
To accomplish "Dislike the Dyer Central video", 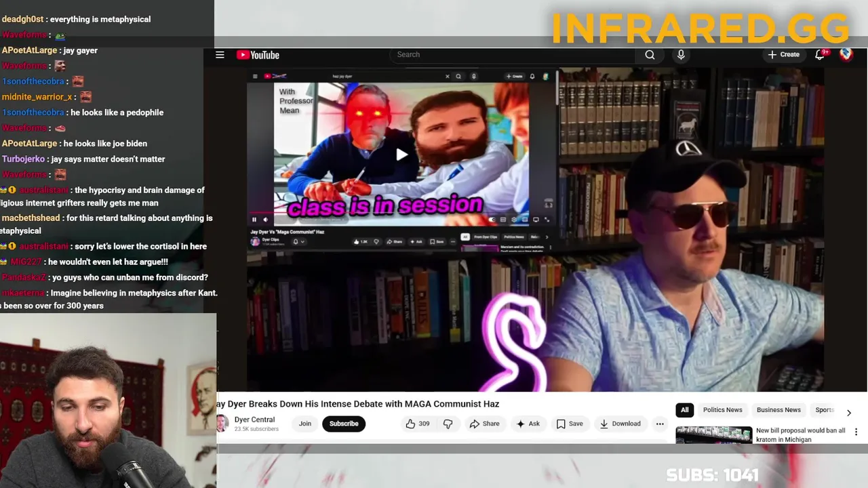I will (448, 424).
